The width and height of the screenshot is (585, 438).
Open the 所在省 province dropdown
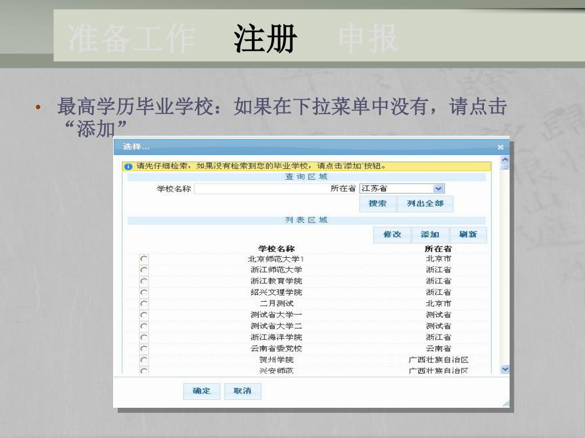438,189
